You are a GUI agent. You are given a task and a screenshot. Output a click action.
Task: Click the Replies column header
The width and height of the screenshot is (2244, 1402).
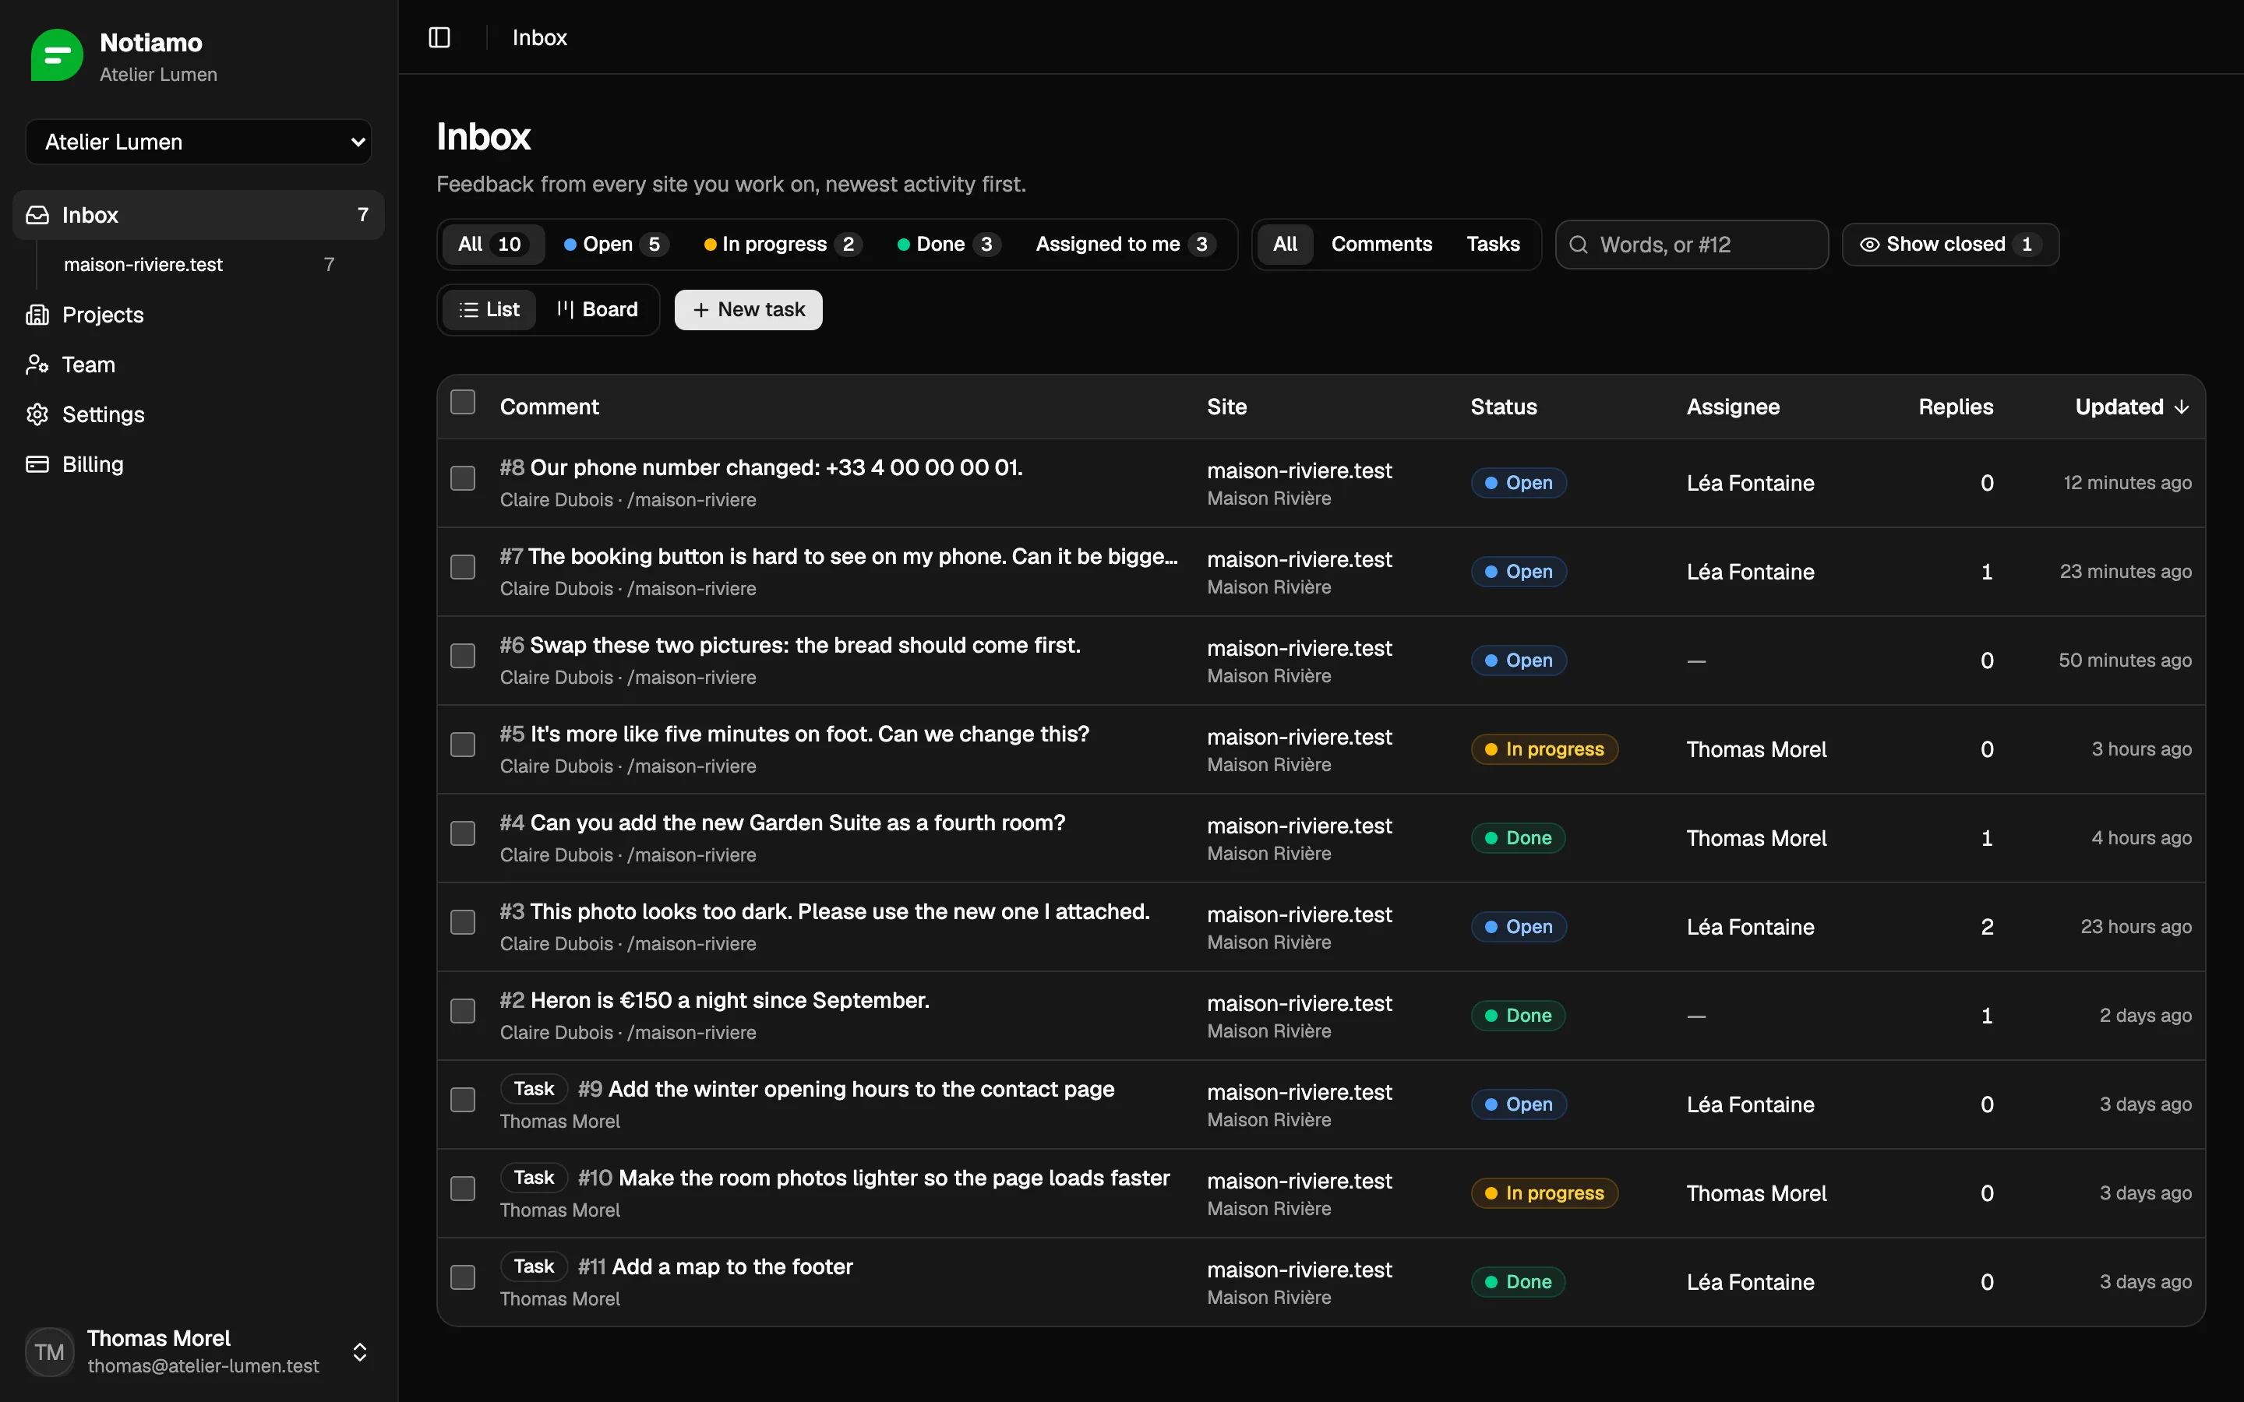click(x=1956, y=407)
